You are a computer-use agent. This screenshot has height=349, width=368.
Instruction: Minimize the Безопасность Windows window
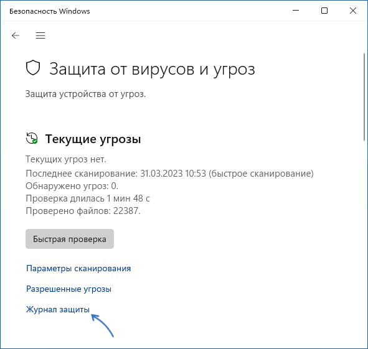[296, 11]
